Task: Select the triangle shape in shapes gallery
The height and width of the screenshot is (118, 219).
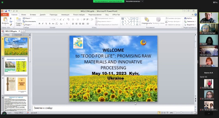Action: [123, 21]
